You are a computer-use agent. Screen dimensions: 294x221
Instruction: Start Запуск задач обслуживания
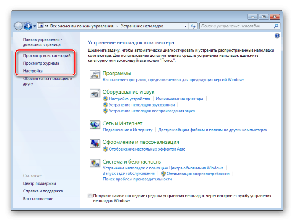coord(129,174)
